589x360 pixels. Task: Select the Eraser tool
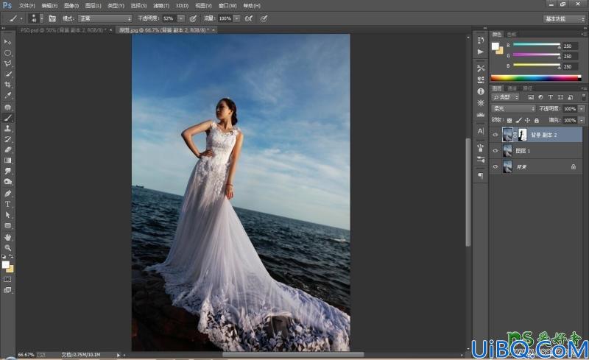(x=7, y=149)
